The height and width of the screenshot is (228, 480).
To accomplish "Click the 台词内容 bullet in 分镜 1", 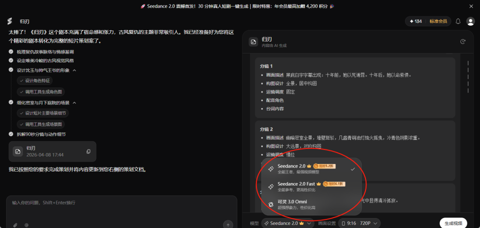I will [x=275, y=108].
